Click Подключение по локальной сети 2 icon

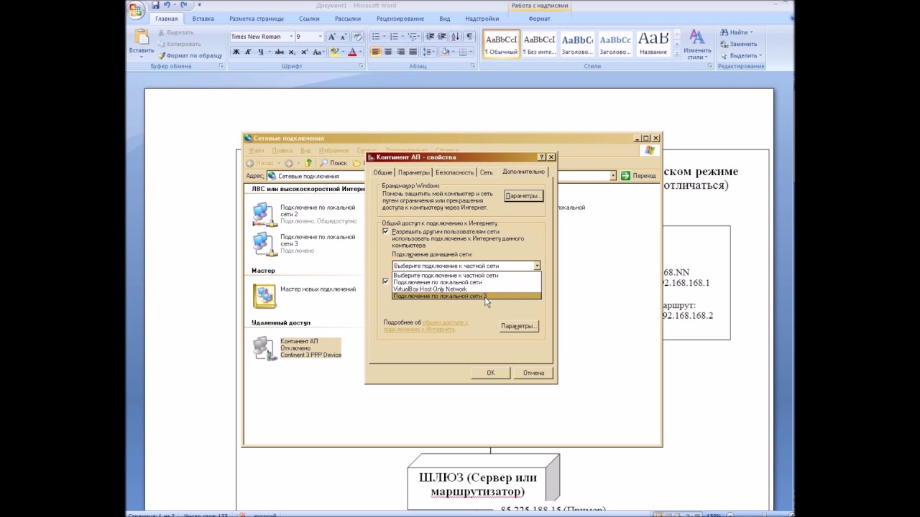(x=264, y=214)
